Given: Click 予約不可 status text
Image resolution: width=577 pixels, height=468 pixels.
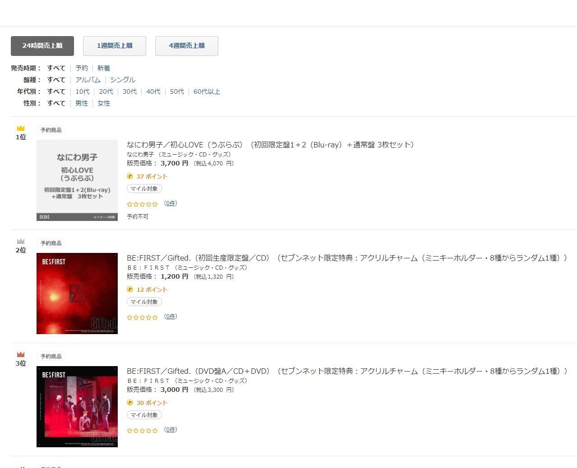Looking at the screenshot, I should coord(138,217).
